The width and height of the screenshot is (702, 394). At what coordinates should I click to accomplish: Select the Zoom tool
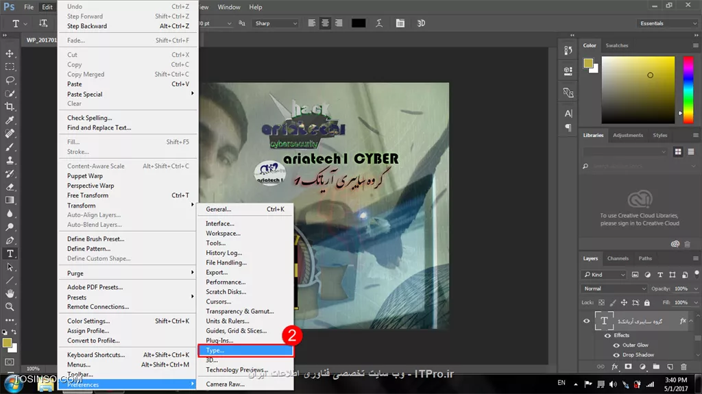pos(10,307)
